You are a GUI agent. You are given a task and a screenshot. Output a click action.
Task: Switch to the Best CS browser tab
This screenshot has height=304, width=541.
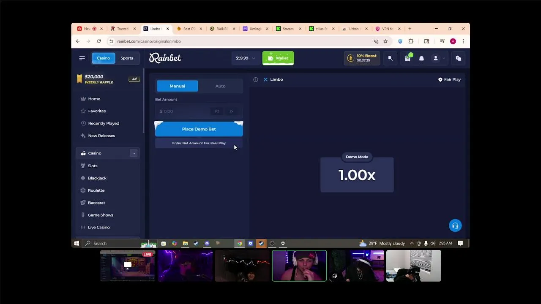point(189,29)
